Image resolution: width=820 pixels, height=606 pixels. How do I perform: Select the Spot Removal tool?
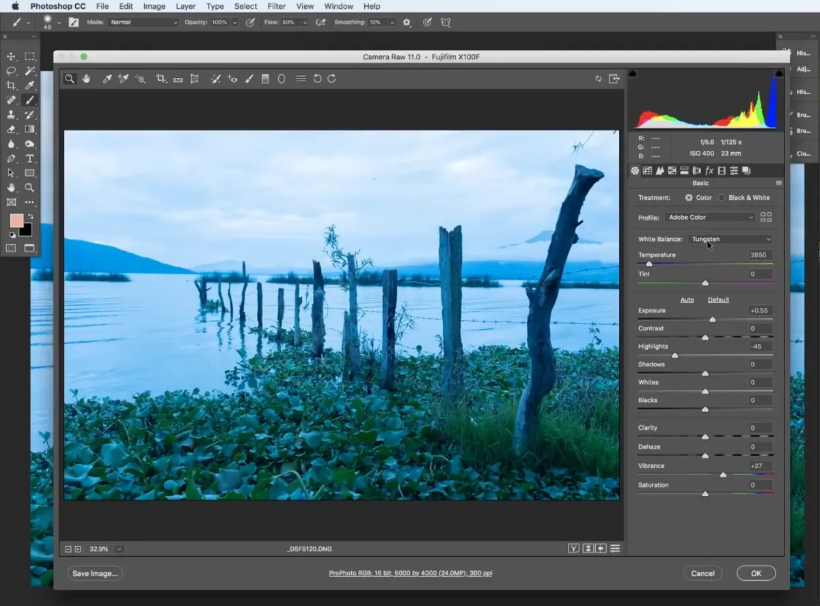[217, 78]
